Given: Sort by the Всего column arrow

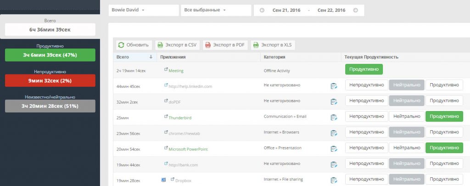Looking at the screenshot, I should click(x=151, y=57).
